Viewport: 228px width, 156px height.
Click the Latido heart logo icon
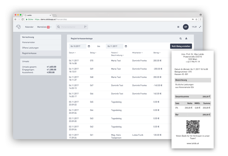[18, 27]
